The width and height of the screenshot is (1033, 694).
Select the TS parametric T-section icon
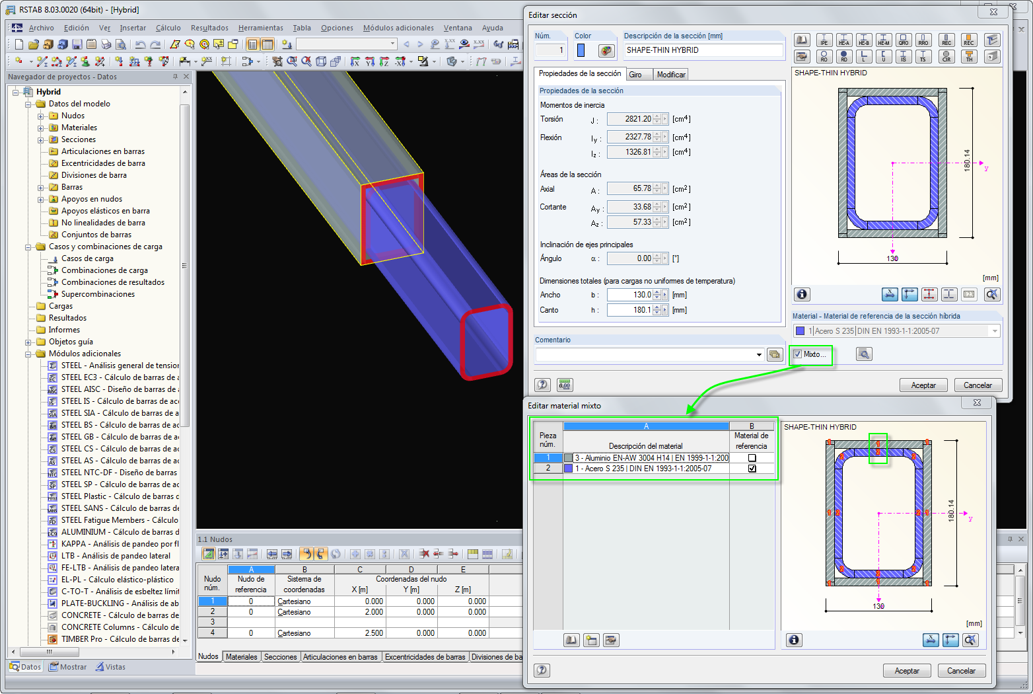923,57
